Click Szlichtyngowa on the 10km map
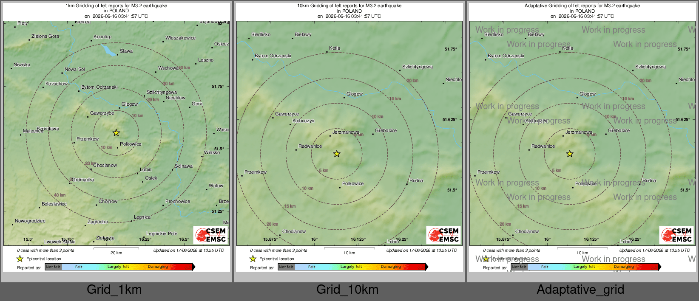The width and height of the screenshot is (699, 301). (418, 67)
